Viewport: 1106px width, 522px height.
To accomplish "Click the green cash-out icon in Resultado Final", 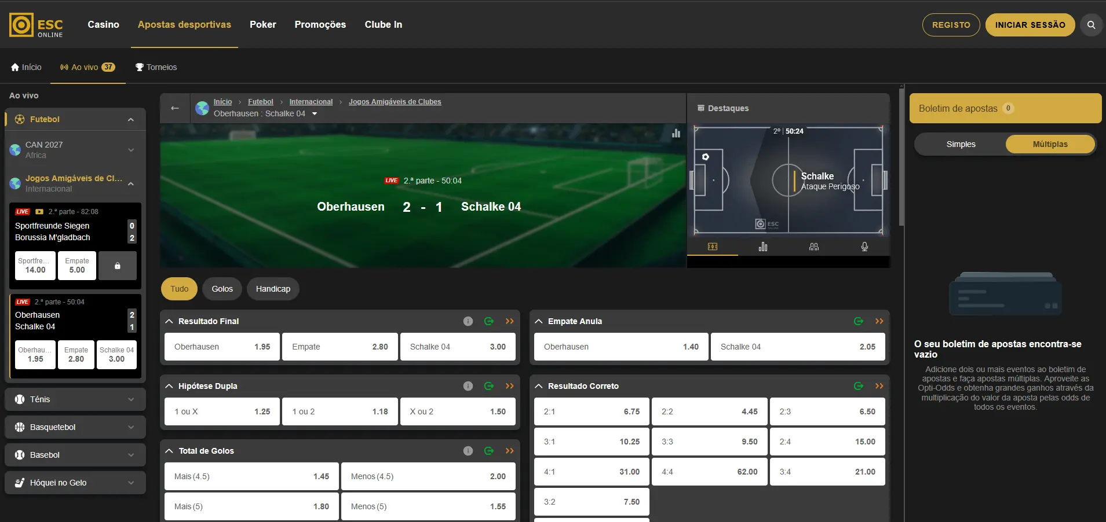I will [489, 321].
